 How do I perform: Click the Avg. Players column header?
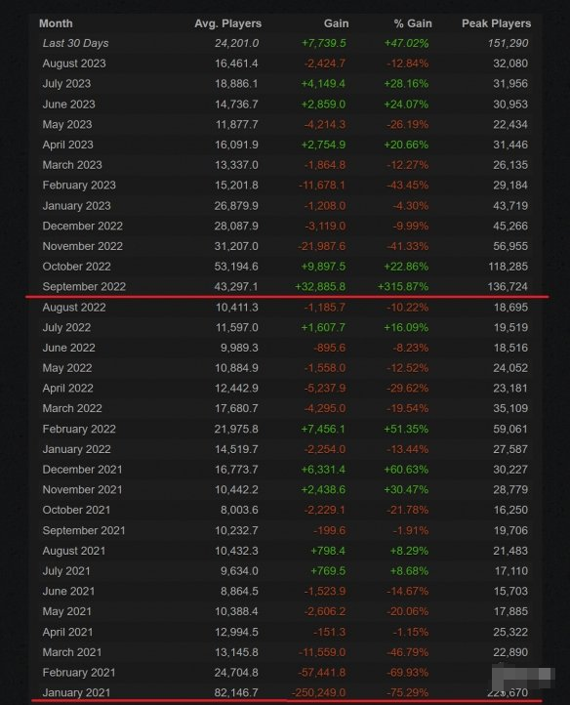point(228,23)
